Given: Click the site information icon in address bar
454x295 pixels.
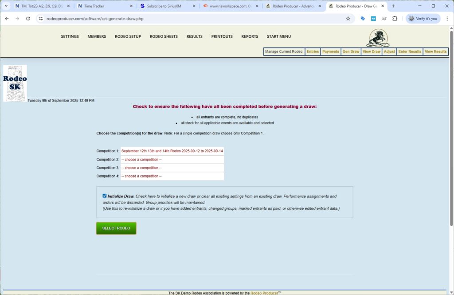Looking at the screenshot, I should [x=40, y=19].
